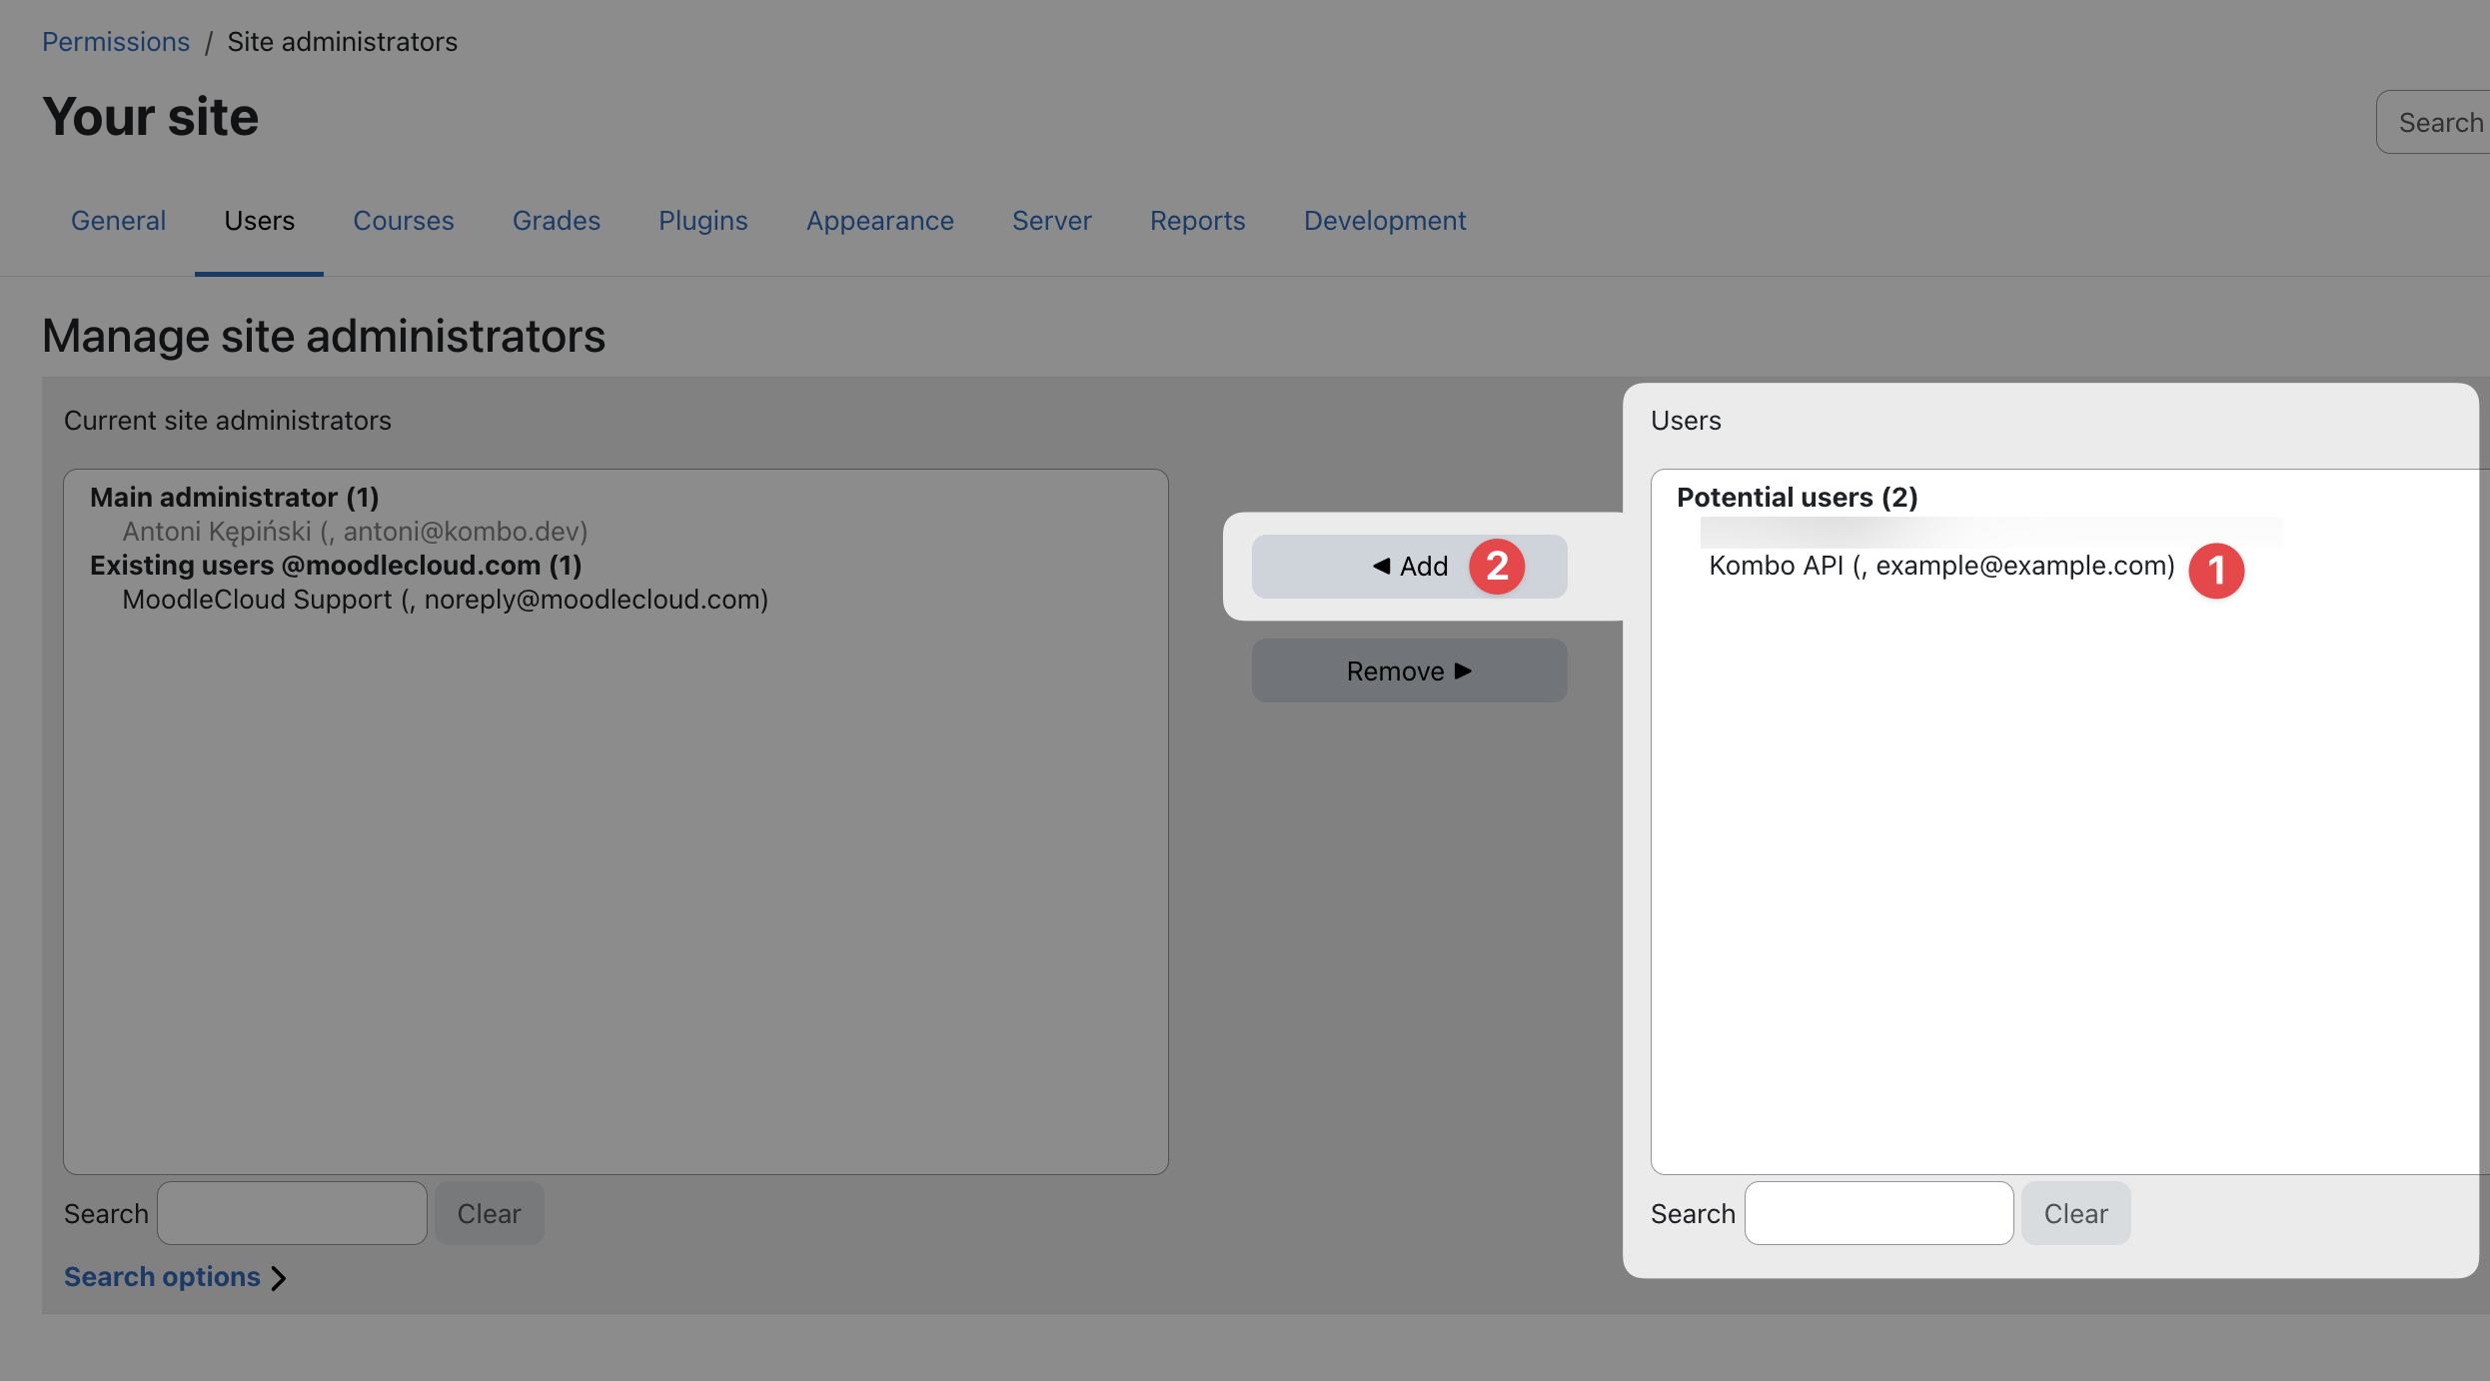Focus the potential users Search field
This screenshot has width=2490, height=1381.
1877,1213
